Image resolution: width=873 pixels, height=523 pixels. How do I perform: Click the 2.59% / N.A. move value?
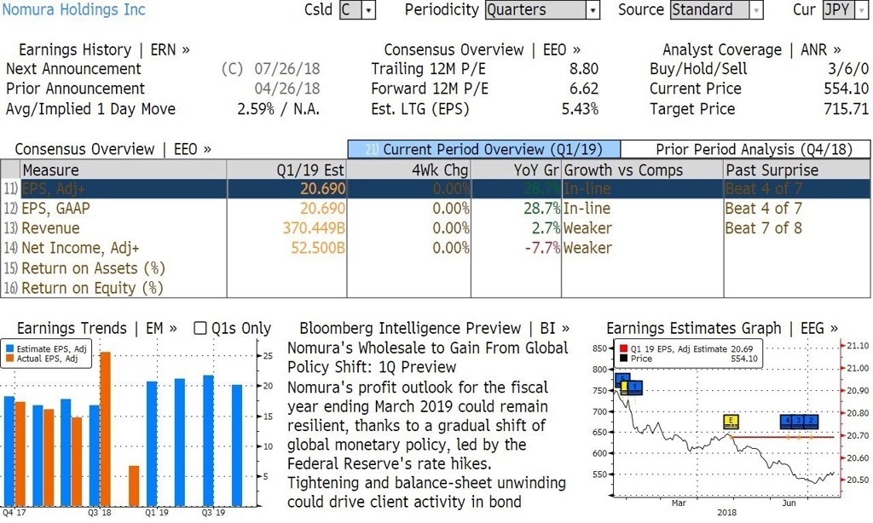coord(279,109)
